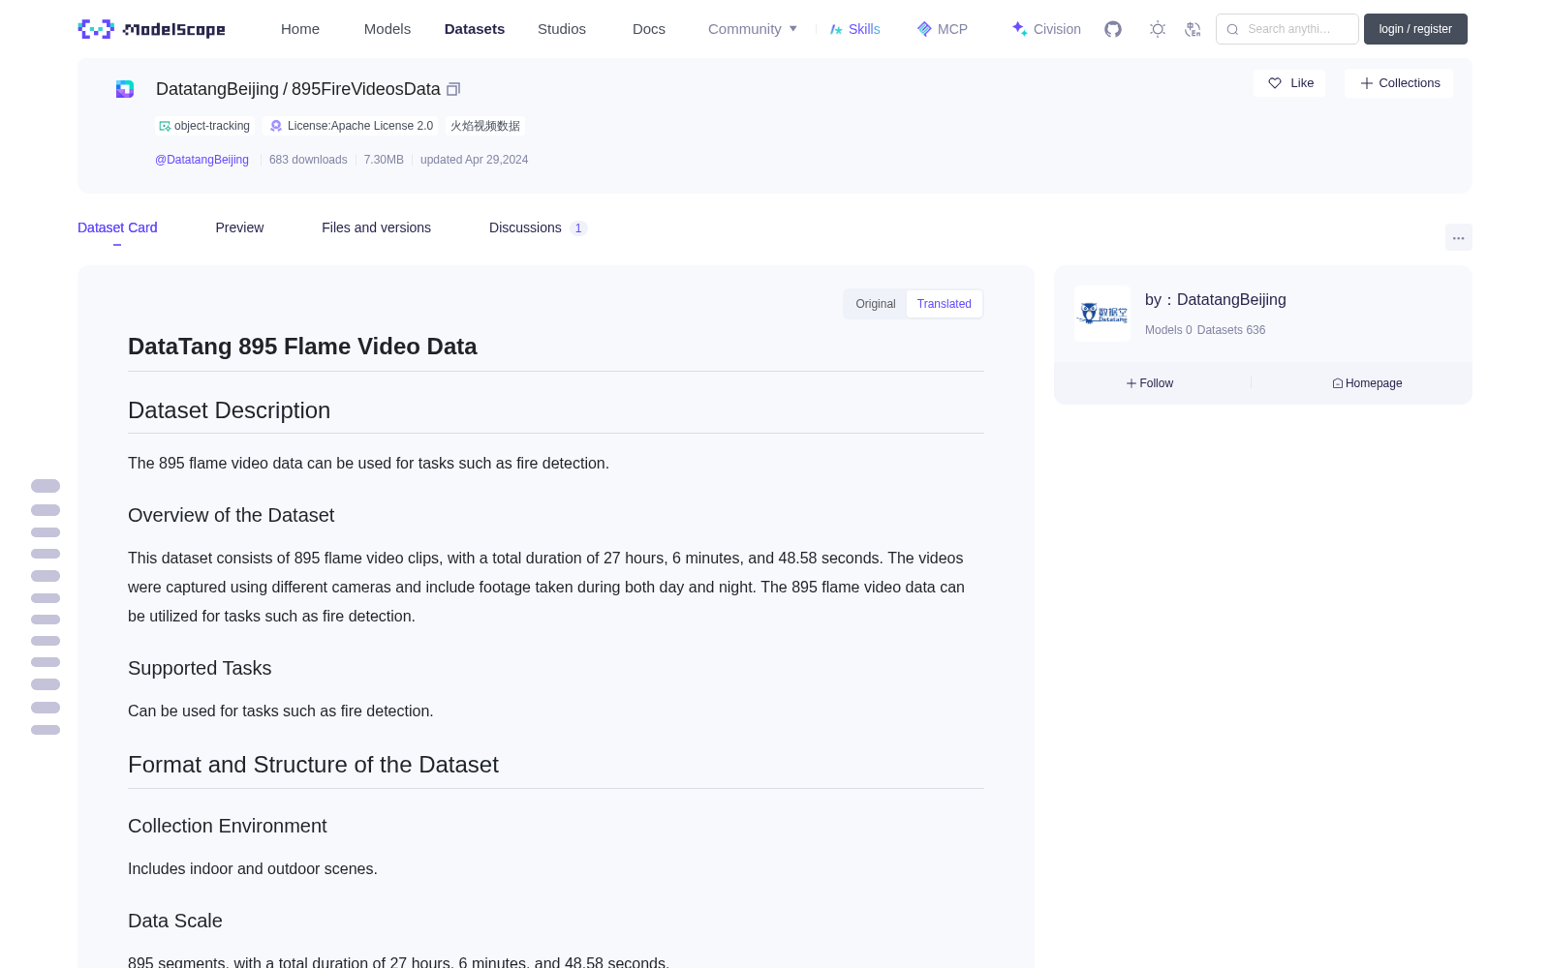Image resolution: width=1550 pixels, height=968 pixels.
Task: Click the updated Apr 29,2024 text
Action: [x=474, y=160]
